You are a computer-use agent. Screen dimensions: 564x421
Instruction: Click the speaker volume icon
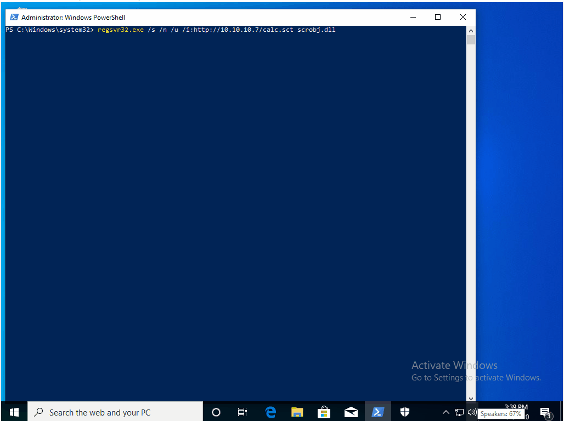(x=472, y=412)
